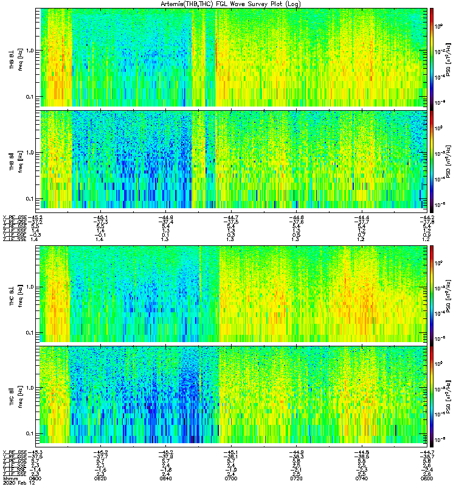Click the plot title 'Artemis(THB,THC) FGL Wave Survey Plot (Log)'

pyautogui.click(x=230, y=4)
